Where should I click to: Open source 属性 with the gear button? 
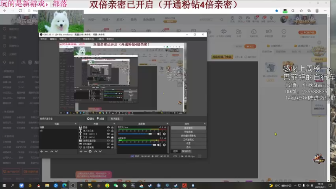click(90, 118)
